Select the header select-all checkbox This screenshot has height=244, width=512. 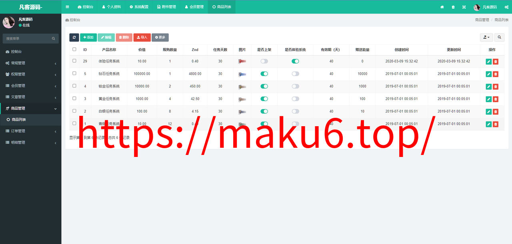coord(74,49)
